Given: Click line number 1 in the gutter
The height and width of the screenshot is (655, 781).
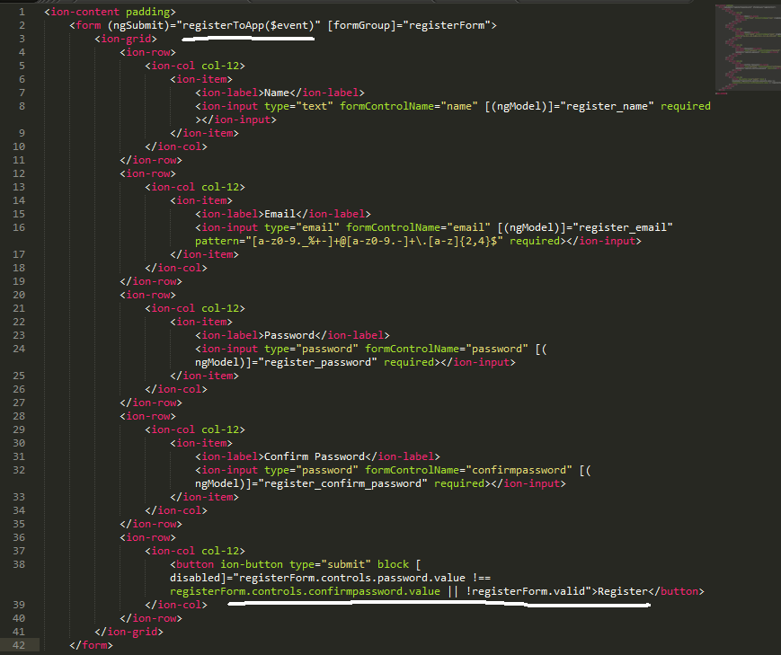Looking at the screenshot, I should click(21, 12).
